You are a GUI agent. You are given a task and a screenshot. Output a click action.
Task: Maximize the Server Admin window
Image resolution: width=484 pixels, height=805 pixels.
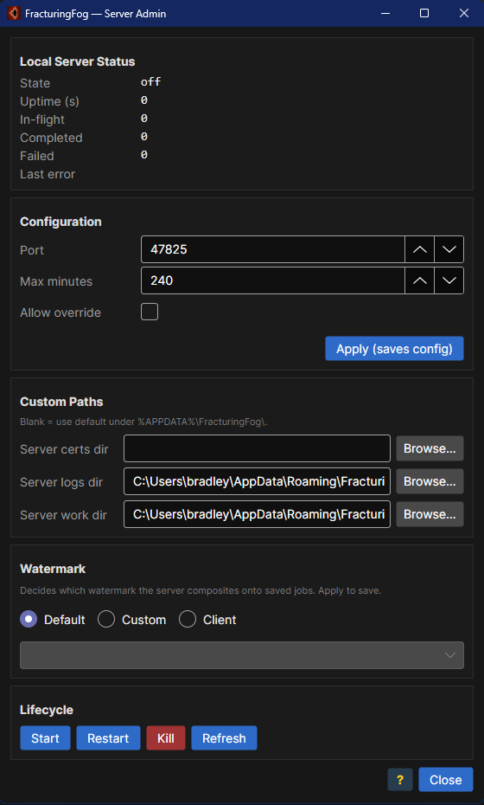point(424,13)
